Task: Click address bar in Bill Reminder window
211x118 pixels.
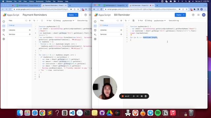Action: point(142,10)
